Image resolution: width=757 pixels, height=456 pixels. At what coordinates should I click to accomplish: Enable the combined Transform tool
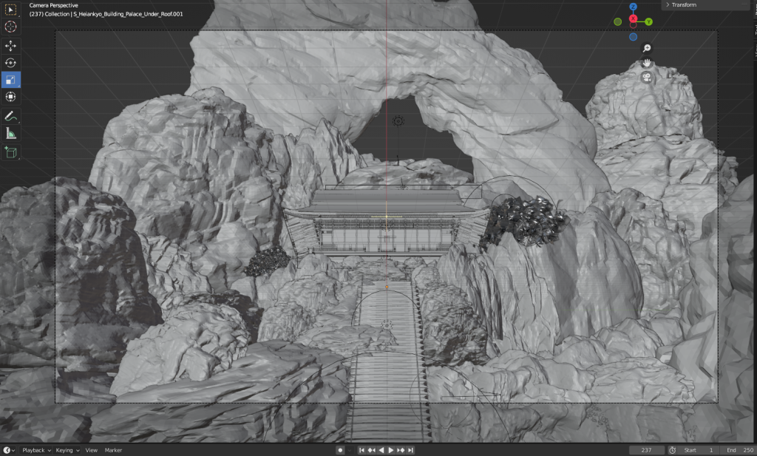click(10, 97)
